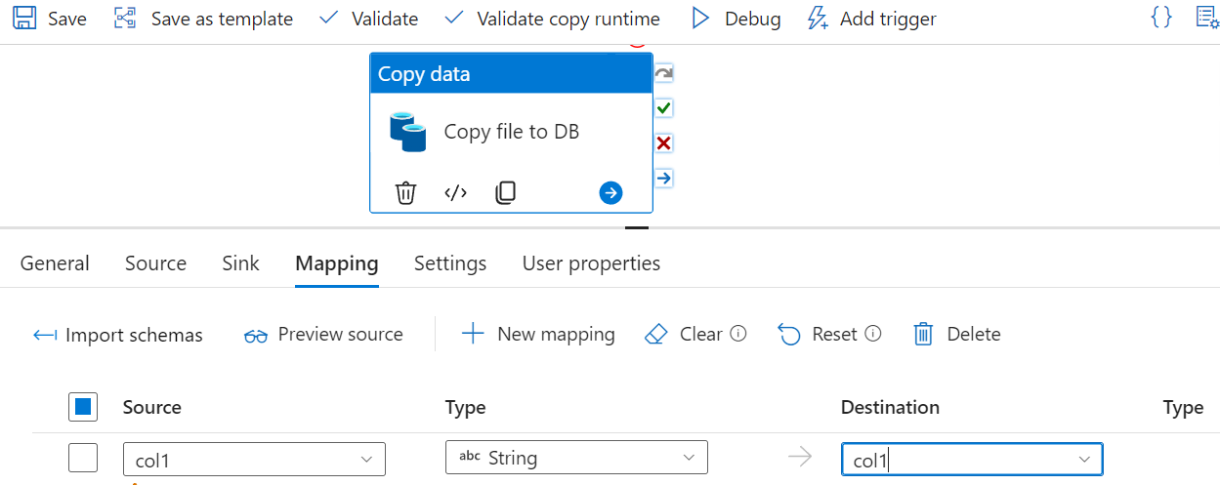Expand the Source col1 dropdown

[366, 459]
